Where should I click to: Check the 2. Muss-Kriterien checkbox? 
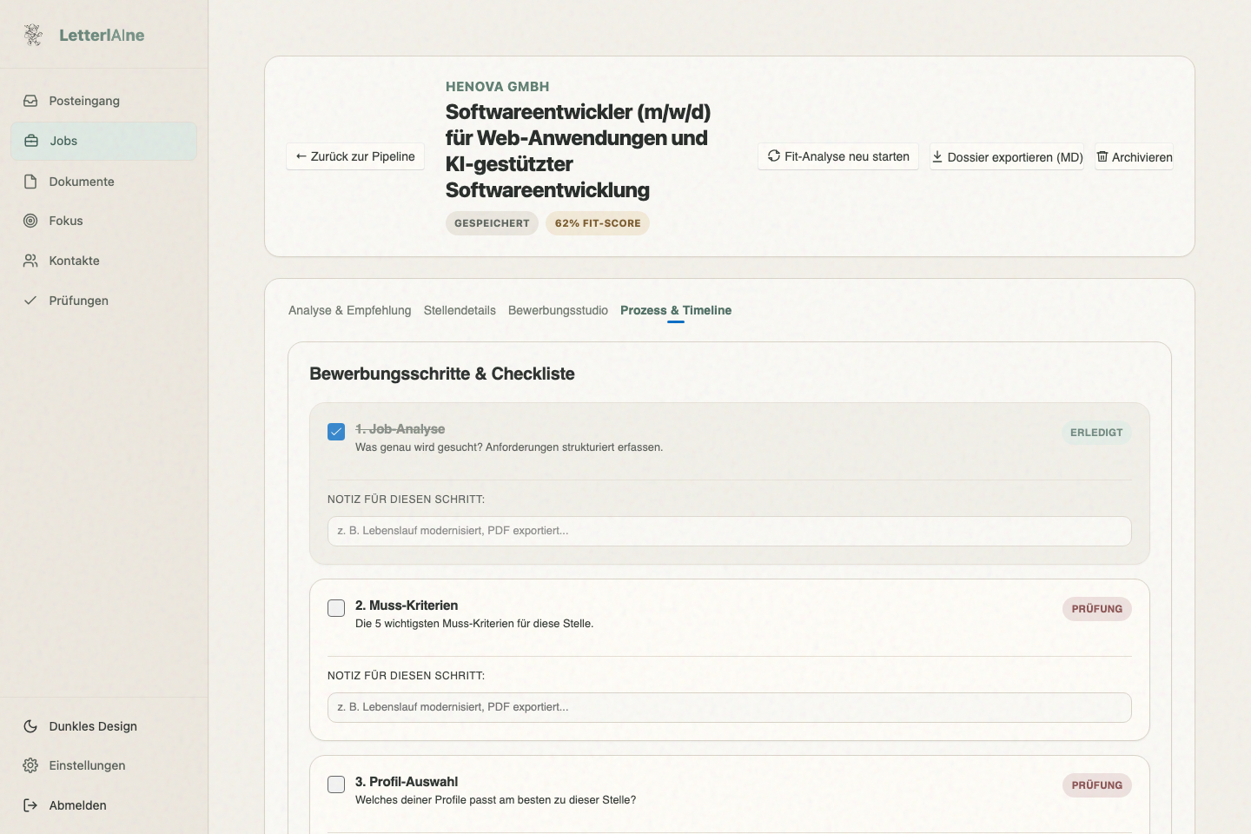pyautogui.click(x=336, y=608)
